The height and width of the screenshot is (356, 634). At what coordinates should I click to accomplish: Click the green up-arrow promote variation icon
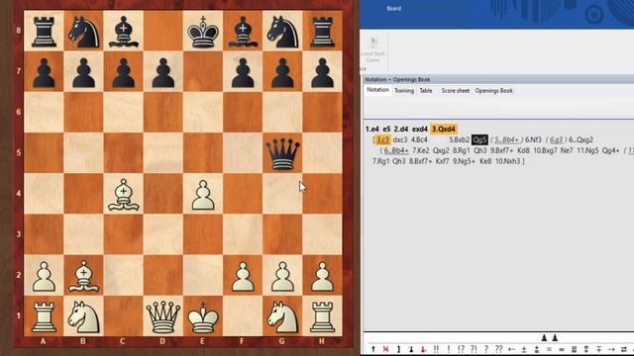pos(372,349)
